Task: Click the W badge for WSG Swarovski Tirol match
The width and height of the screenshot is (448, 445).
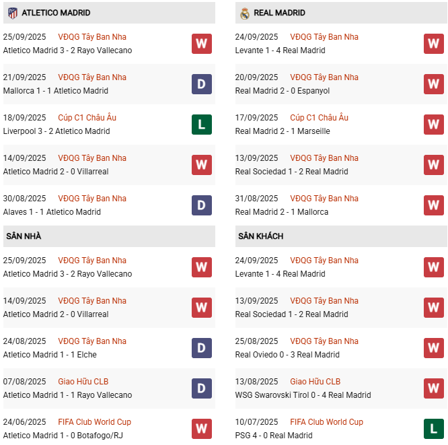Action: pyautogui.click(x=434, y=388)
